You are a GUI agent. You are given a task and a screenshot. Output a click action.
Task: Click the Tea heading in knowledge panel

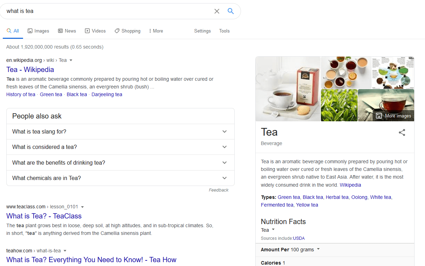point(269,132)
